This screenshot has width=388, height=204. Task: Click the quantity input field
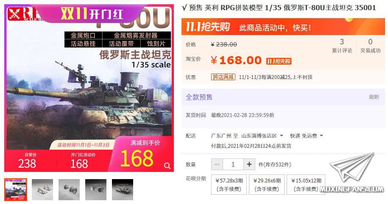tap(233, 164)
